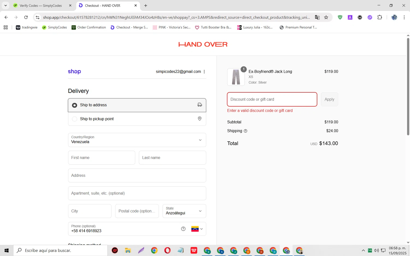The image size is (410, 256).
Task: Close the Checkout - HAND OVER tab
Action: (x=136, y=5)
